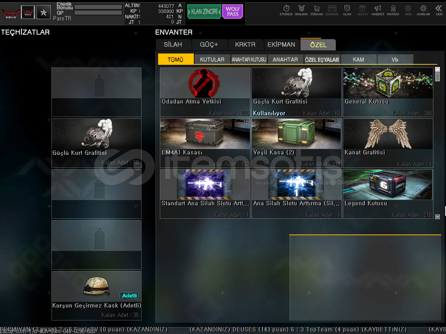Open the Klan shield icon
This screenshot has height=334, width=446.
[347, 10]
